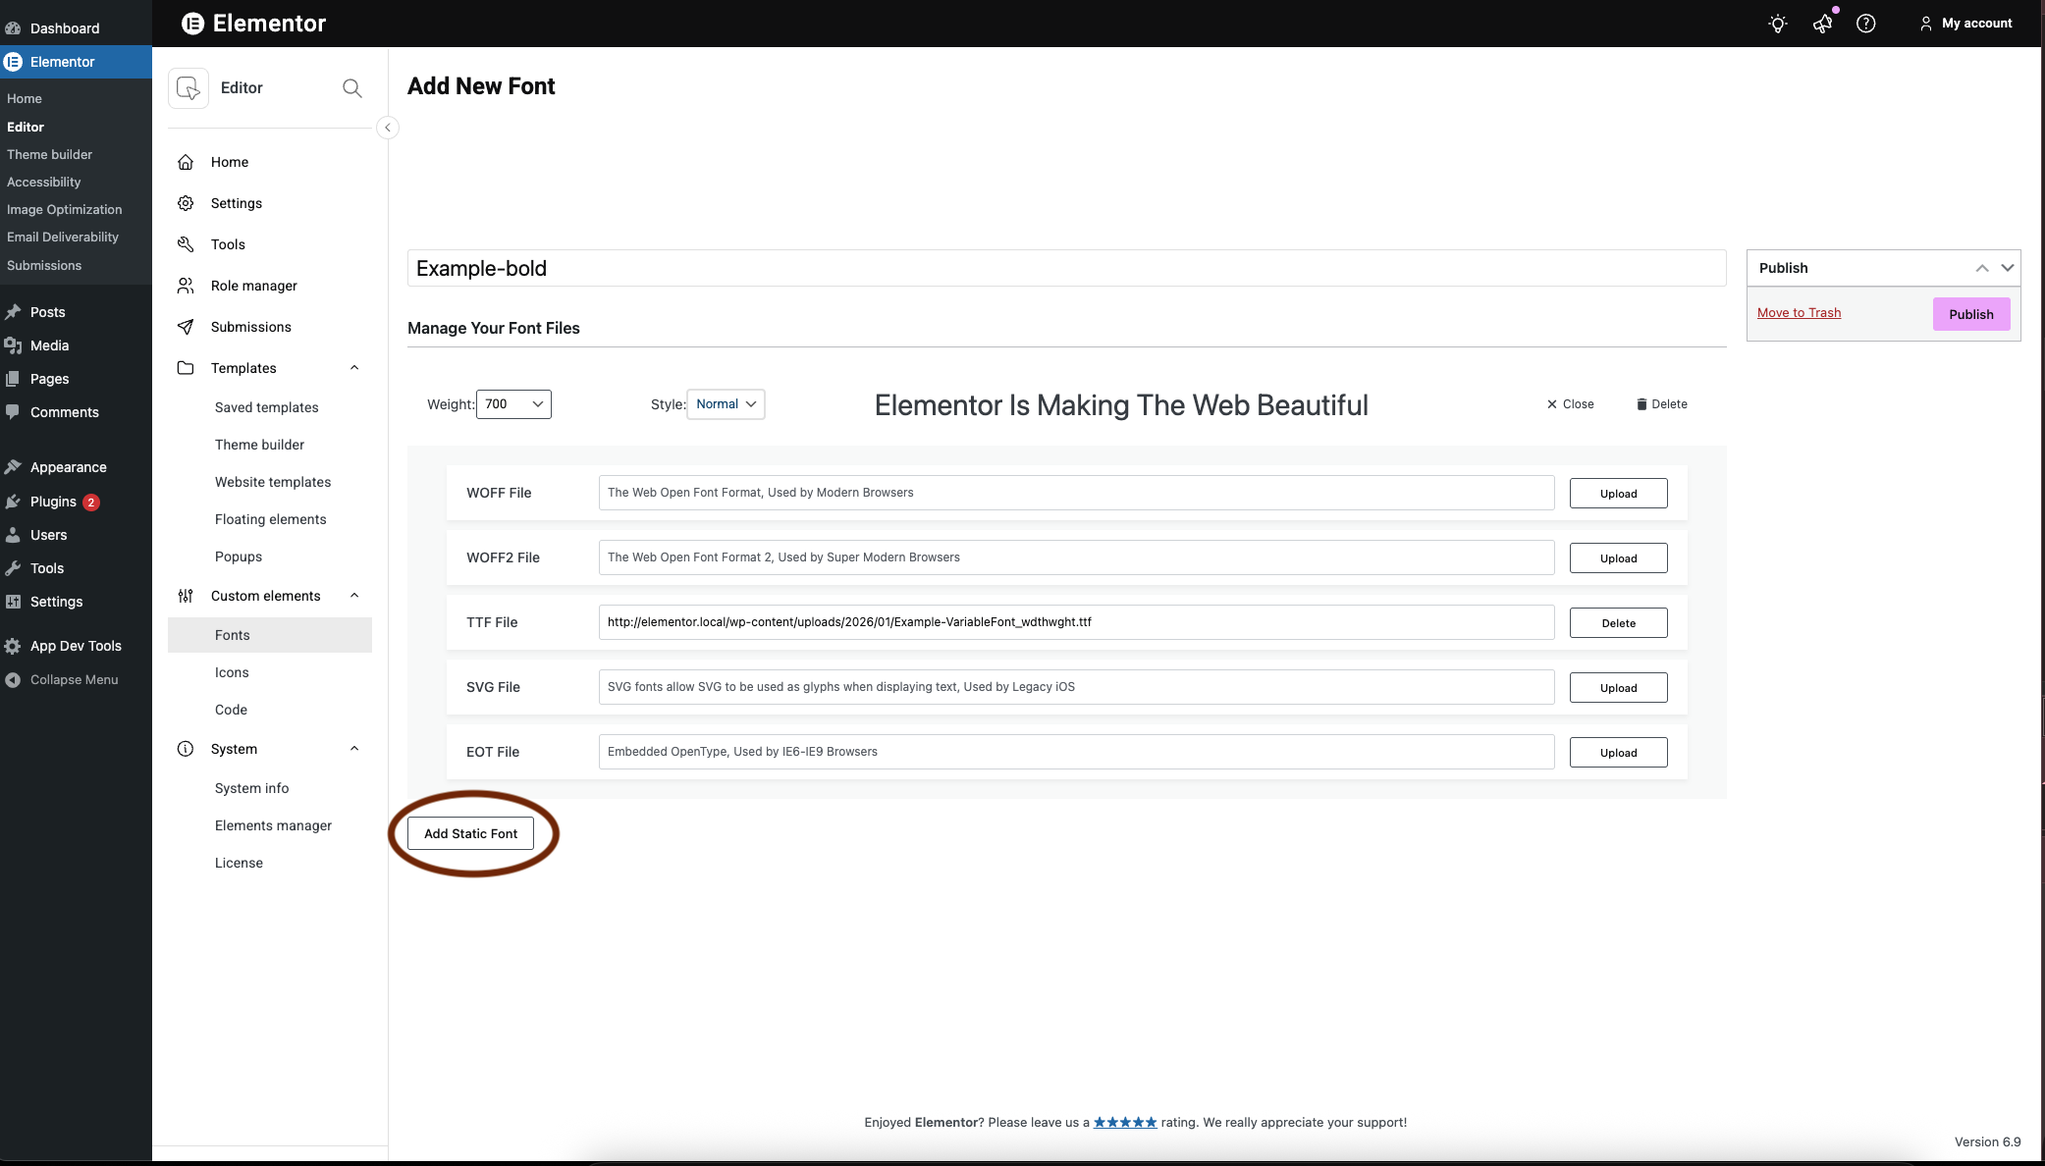Click the lightbulb tips icon in header
This screenshot has height=1166, width=2045.
[x=1778, y=24]
